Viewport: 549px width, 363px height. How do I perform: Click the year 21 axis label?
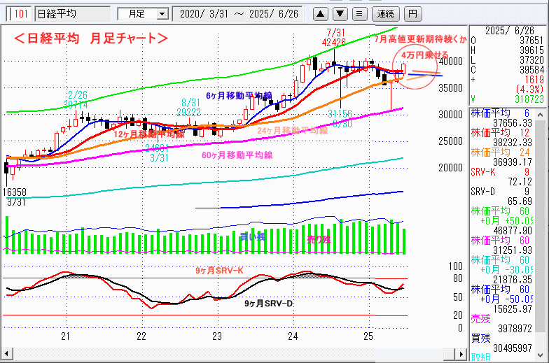[x=66, y=336]
